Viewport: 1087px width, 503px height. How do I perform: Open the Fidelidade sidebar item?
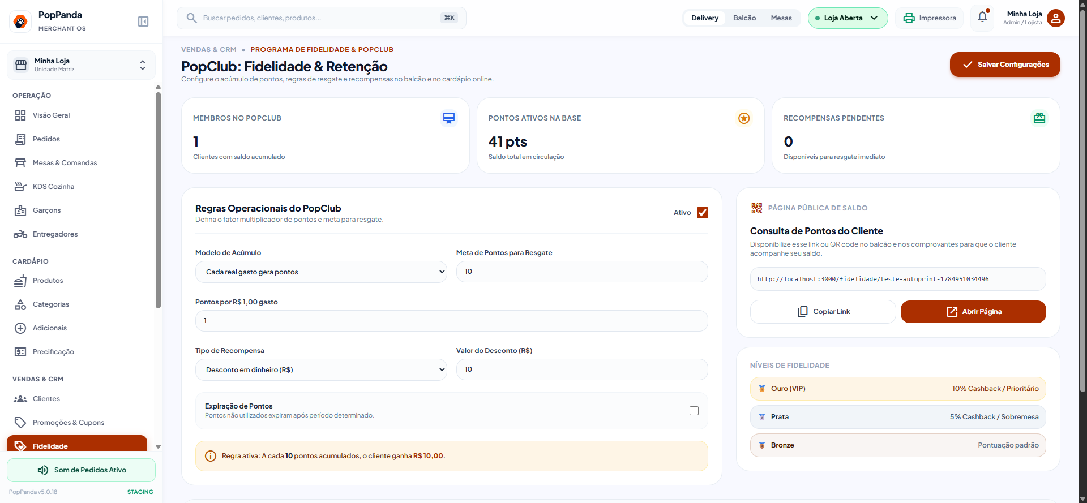click(x=77, y=444)
